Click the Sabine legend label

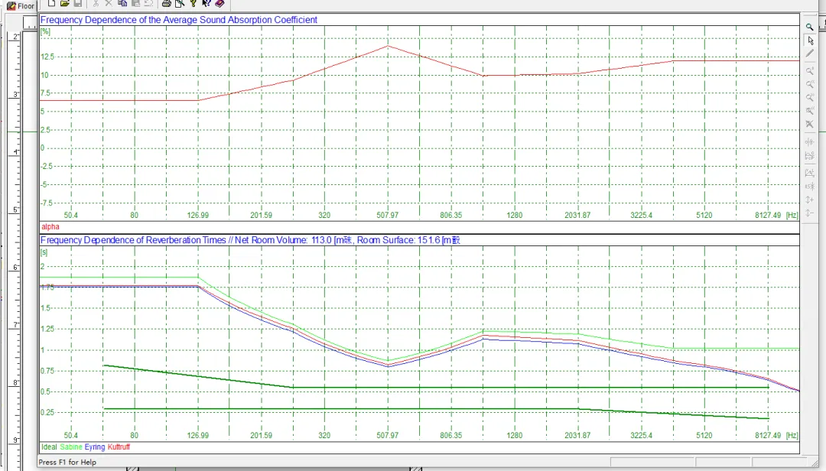[71, 447]
